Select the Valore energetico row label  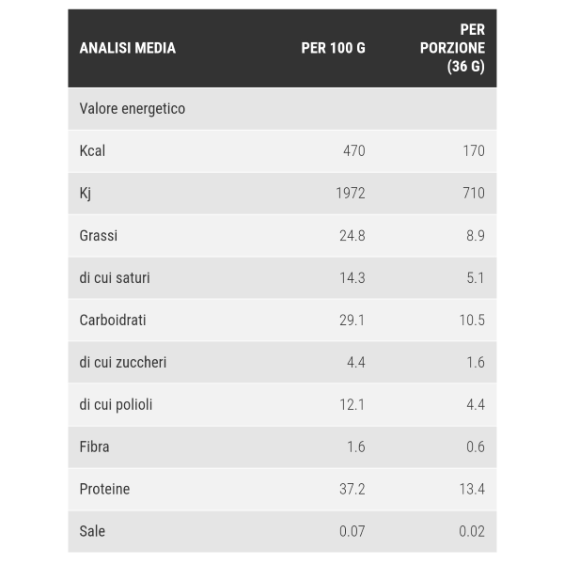[x=133, y=109]
